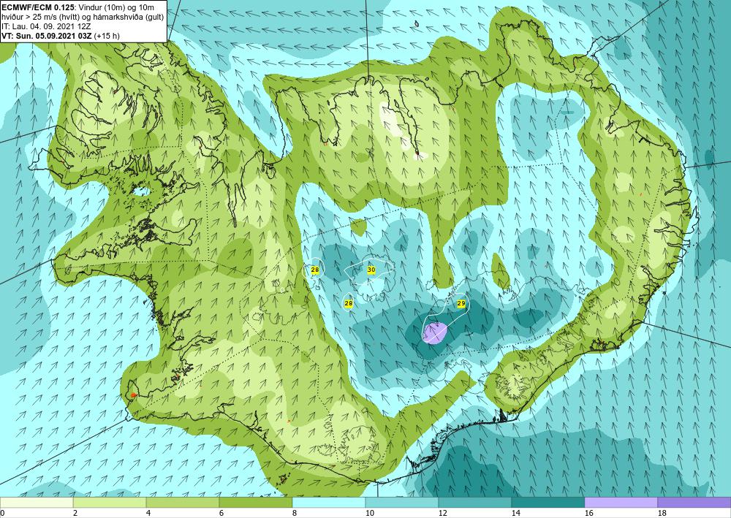Pick the darker purple 18+ legend swatch

click(694, 503)
